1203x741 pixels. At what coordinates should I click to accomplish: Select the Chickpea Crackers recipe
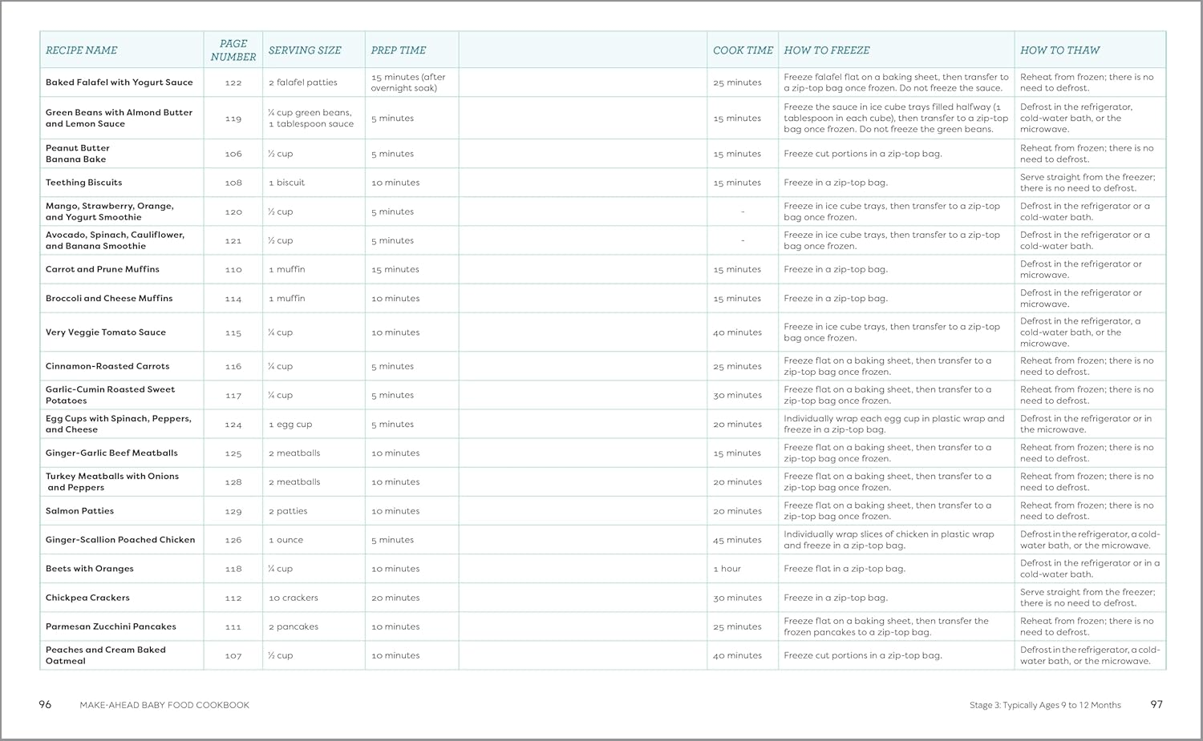[x=88, y=597]
